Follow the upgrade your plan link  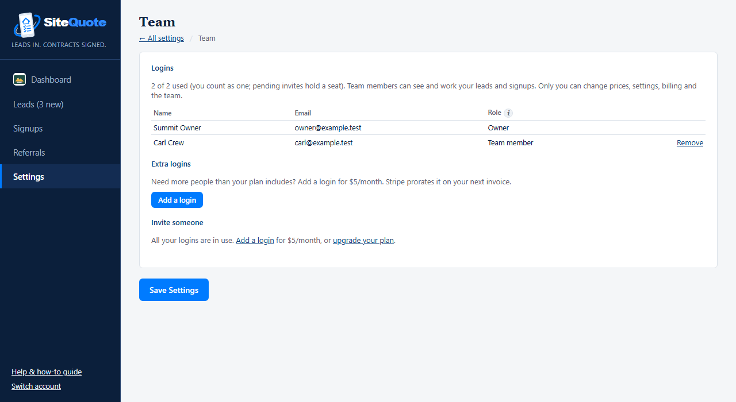pyautogui.click(x=363, y=241)
